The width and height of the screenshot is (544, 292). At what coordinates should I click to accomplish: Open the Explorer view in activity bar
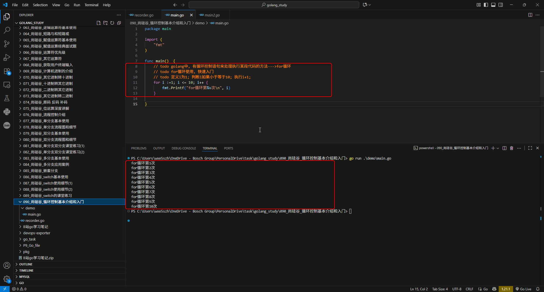tap(7, 17)
